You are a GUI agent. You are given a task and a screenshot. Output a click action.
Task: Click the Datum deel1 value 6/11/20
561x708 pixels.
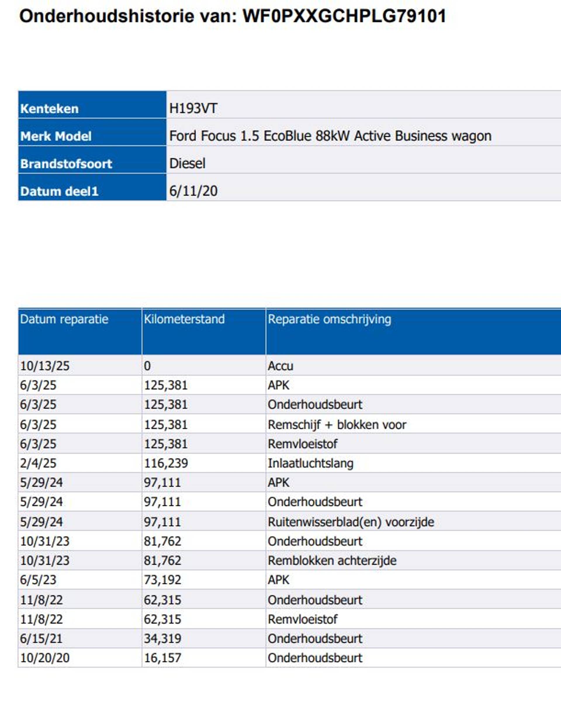[193, 191]
